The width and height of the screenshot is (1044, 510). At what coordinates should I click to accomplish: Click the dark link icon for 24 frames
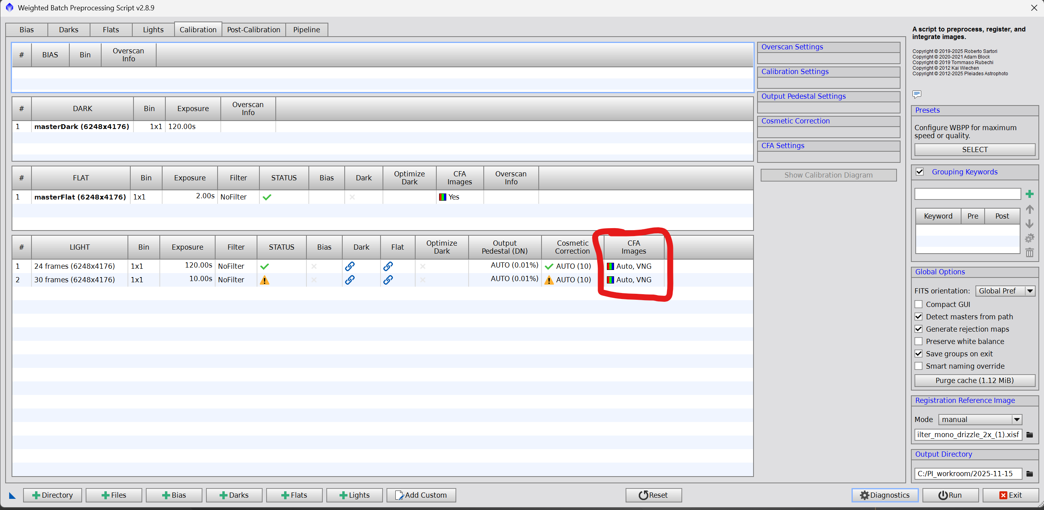click(x=349, y=266)
